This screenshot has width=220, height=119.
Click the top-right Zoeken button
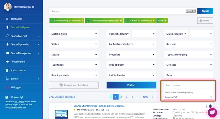click(205, 11)
